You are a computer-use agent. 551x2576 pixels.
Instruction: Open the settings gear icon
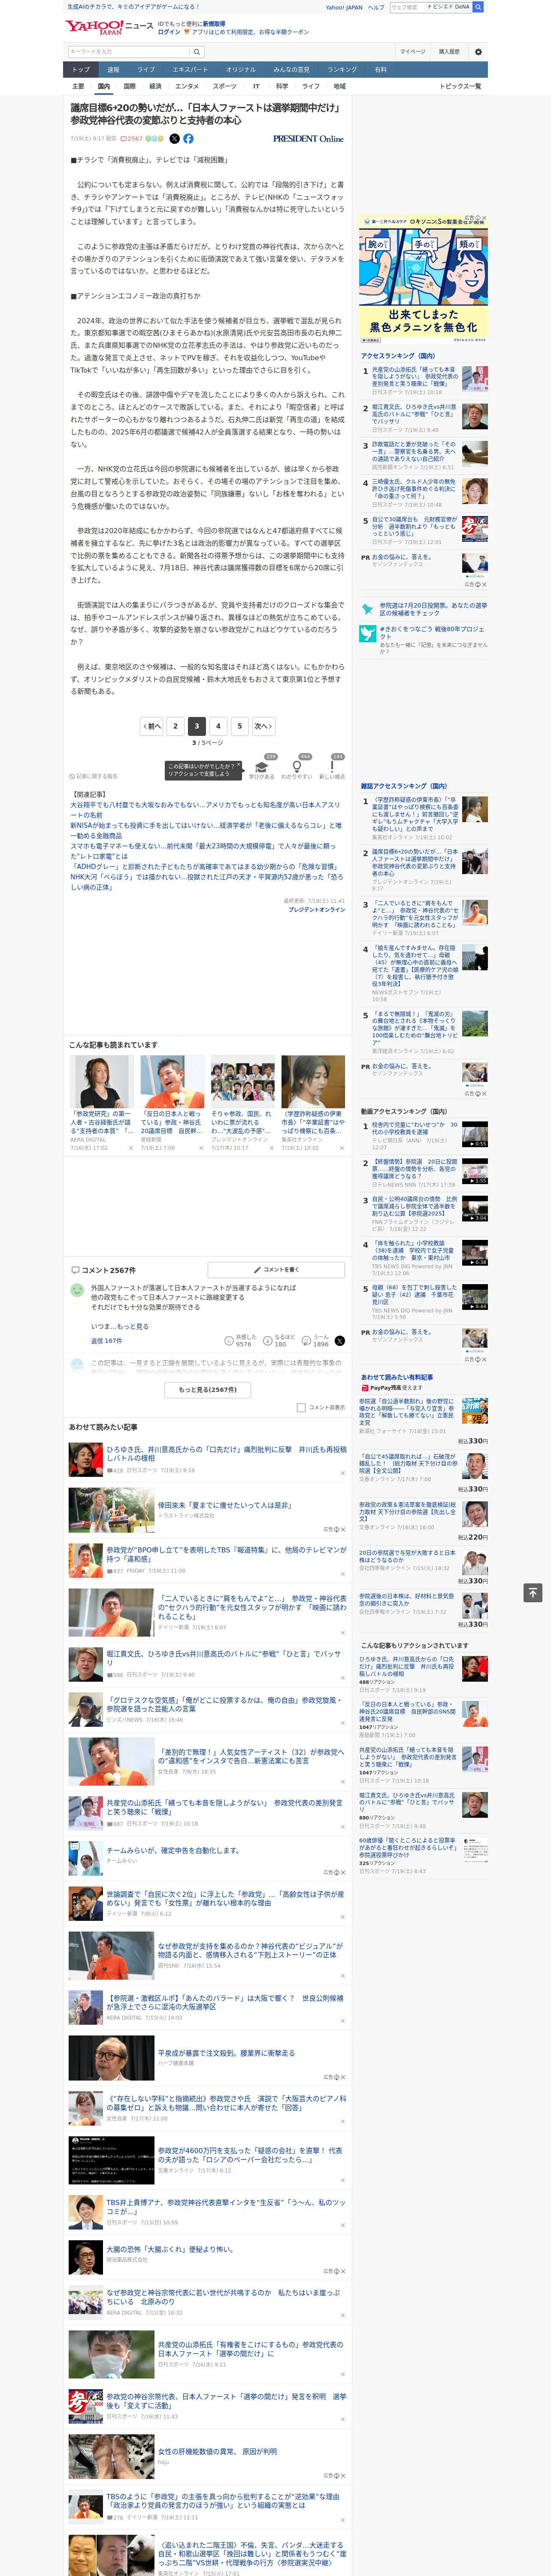point(478,52)
